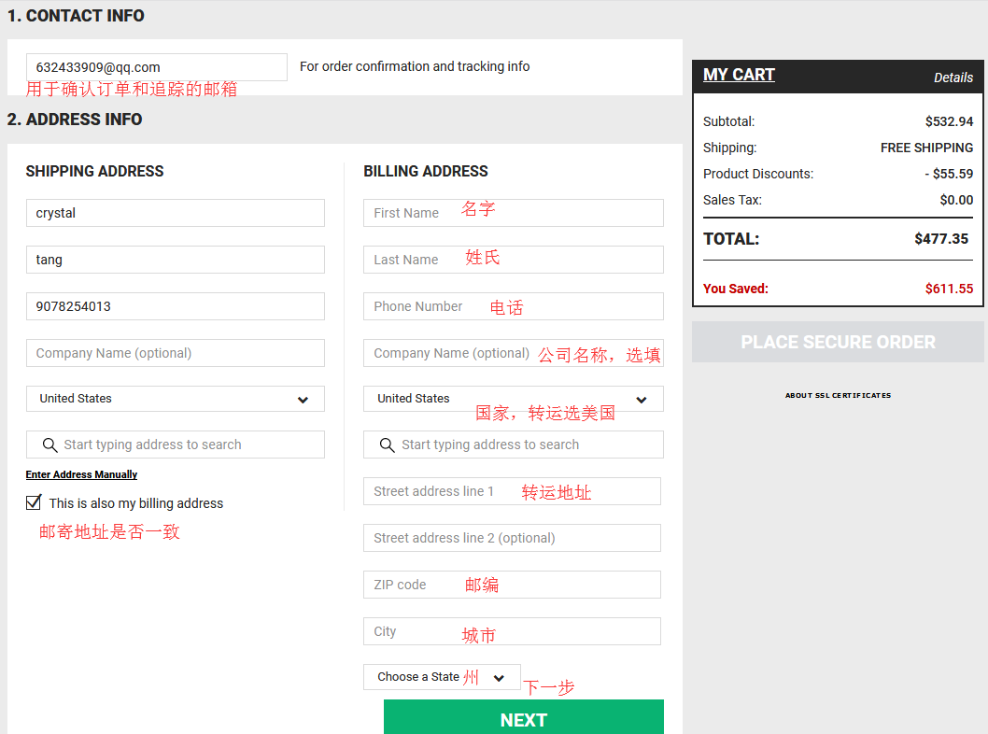Open the billing country dropdown
Image resolution: width=988 pixels, height=734 pixels.
[513, 399]
